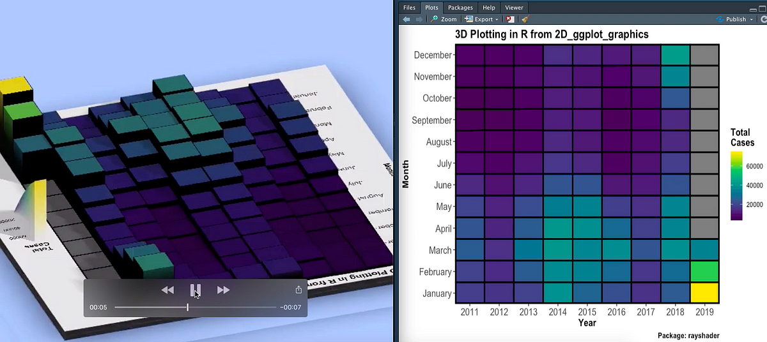Switch to the Viewer tab
Viewport: 767px width, 342px height.
coord(514,8)
